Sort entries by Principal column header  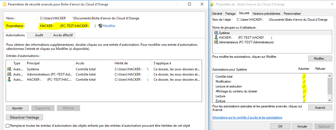[x=50, y=63]
